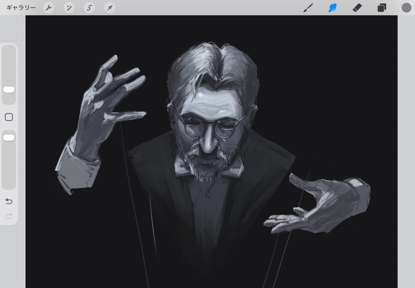Image resolution: width=415 pixels, height=288 pixels.
Task: Select the Eraser tool
Action: pyautogui.click(x=357, y=8)
